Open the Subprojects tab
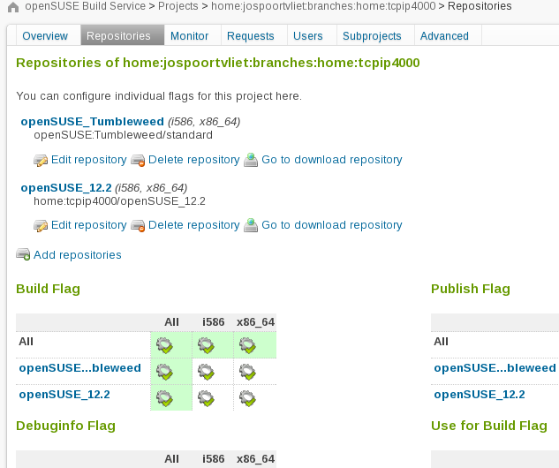Image resolution: width=559 pixels, height=468 pixels. click(x=372, y=36)
